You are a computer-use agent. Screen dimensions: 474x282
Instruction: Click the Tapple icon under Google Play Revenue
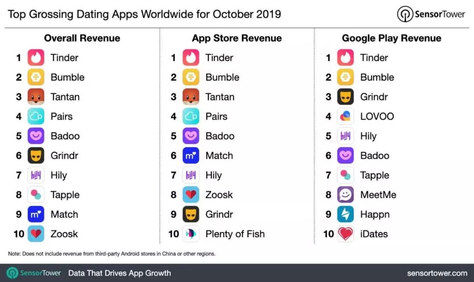(345, 175)
